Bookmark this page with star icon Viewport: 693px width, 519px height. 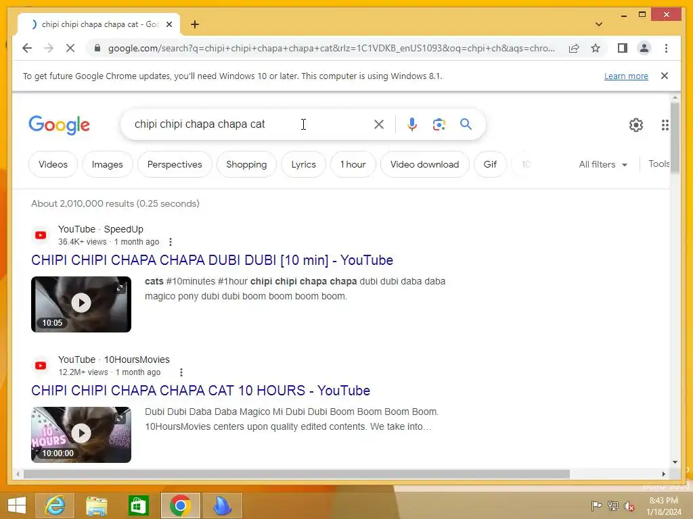[596, 48]
